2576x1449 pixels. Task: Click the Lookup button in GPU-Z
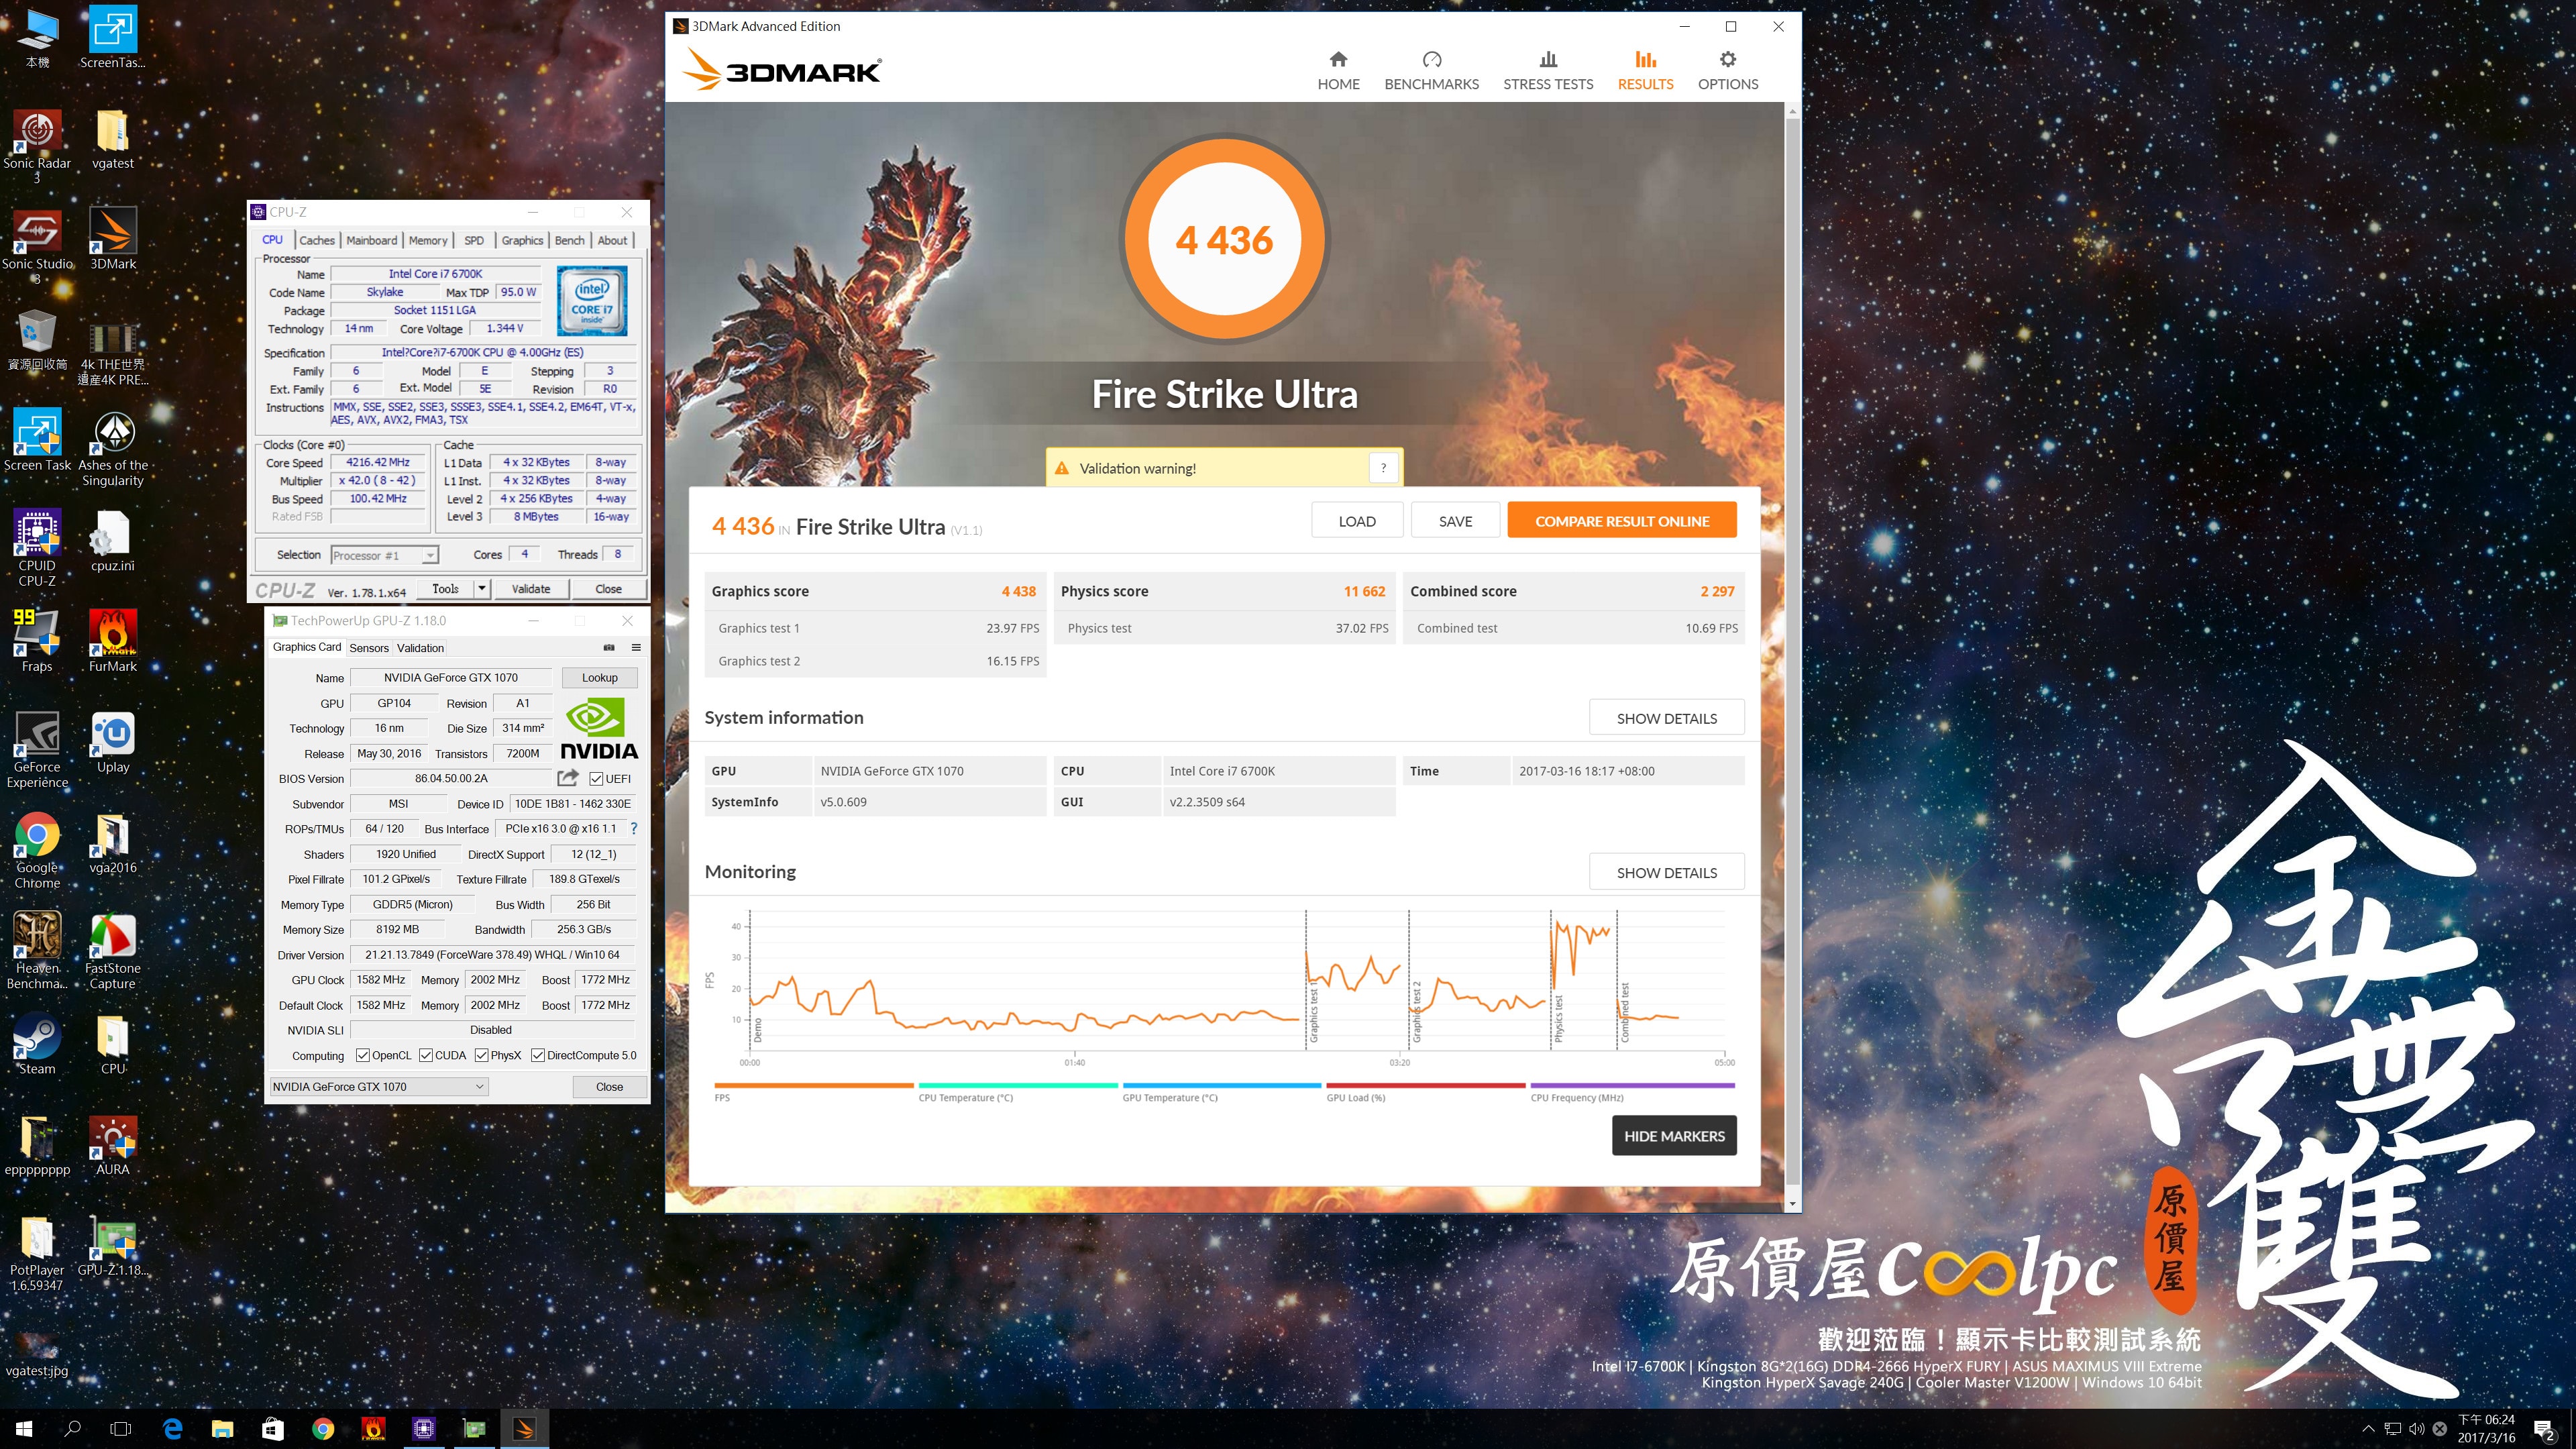pos(600,677)
